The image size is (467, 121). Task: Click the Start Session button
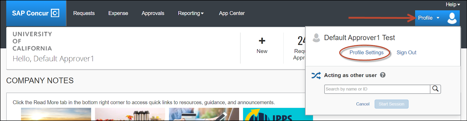(x=391, y=104)
